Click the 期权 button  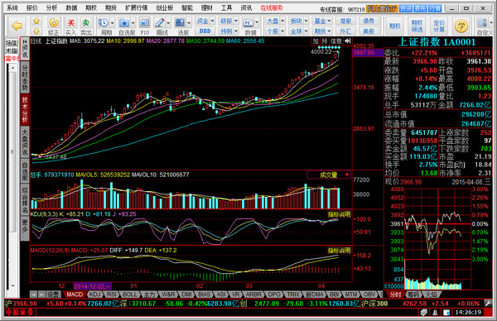394,26
